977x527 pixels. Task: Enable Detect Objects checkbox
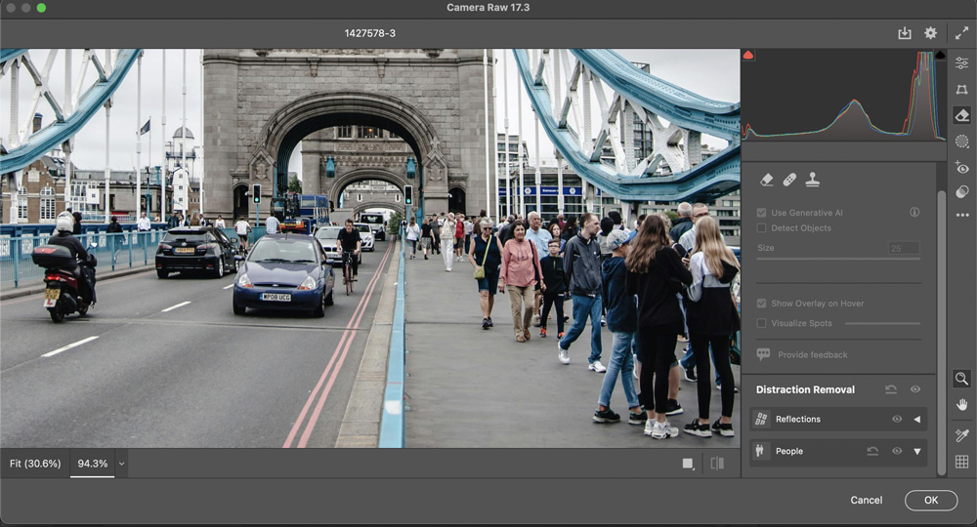coord(761,228)
